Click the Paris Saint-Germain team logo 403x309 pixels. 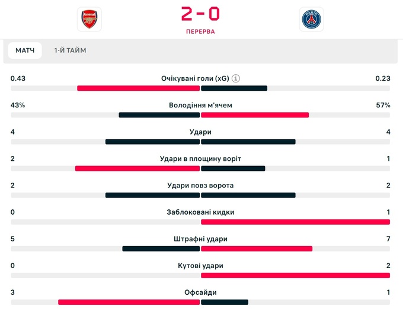click(x=311, y=20)
